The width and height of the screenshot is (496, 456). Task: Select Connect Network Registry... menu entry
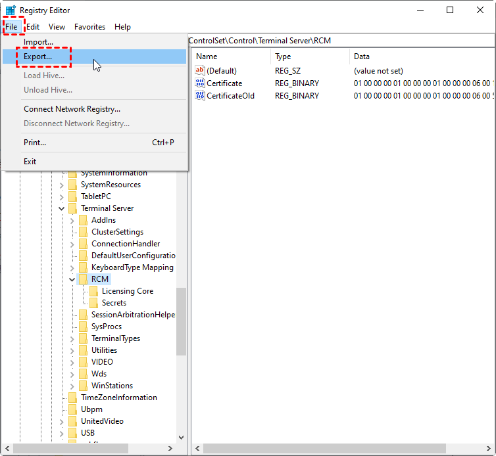coord(72,109)
